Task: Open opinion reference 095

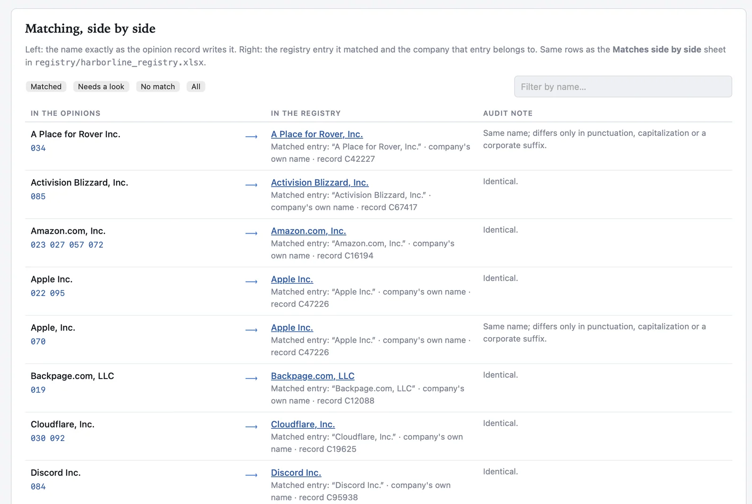Action: (x=57, y=293)
